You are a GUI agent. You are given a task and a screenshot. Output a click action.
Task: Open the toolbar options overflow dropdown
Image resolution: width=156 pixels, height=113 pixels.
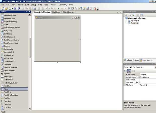[x=98, y=10]
